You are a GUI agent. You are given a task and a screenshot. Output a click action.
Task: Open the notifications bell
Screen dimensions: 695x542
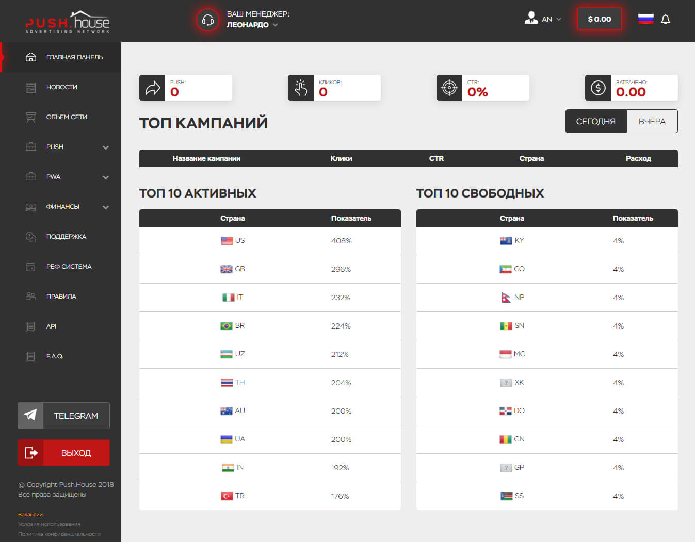(666, 20)
